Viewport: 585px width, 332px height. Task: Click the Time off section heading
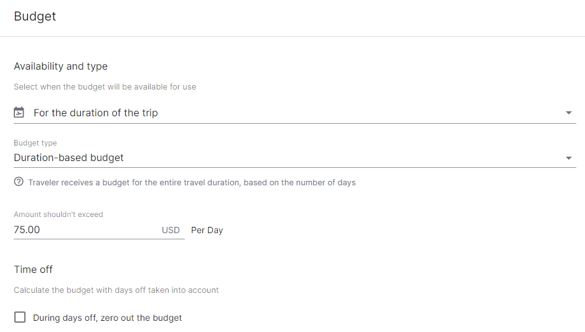(33, 269)
